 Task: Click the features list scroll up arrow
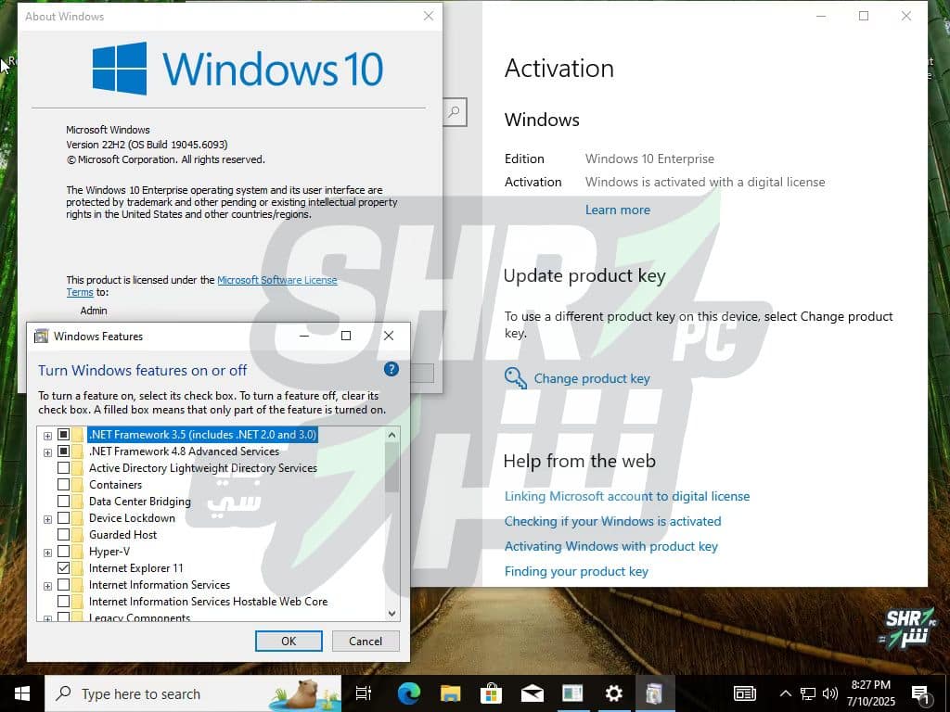pos(392,435)
